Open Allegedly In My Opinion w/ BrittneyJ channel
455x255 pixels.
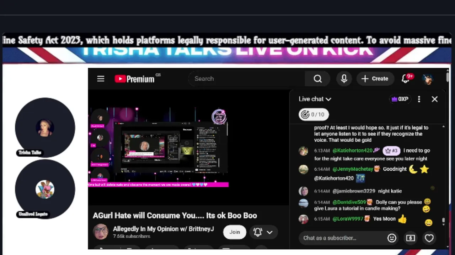[164, 229]
